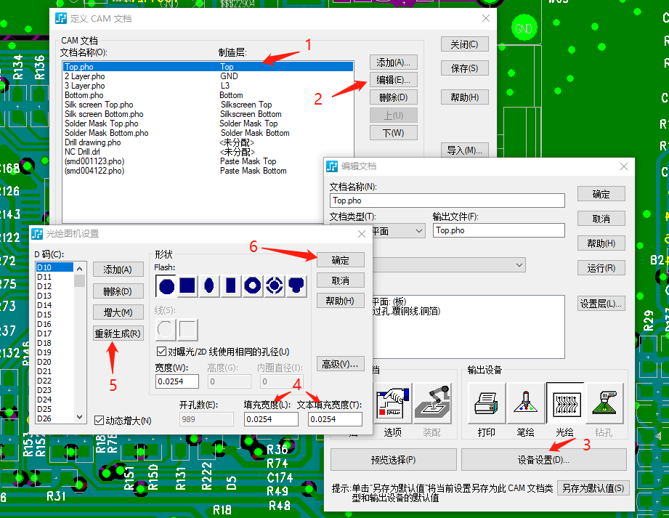Choose 笔绘 pen plotter output device

(x=525, y=403)
